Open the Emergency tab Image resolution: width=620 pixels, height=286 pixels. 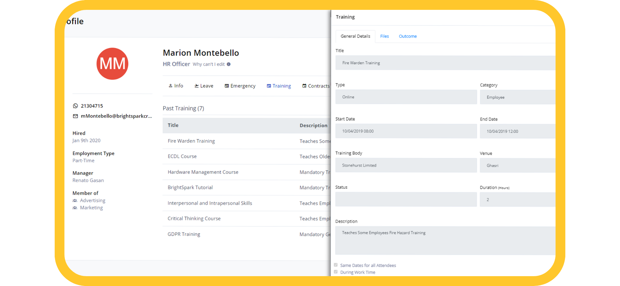click(x=240, y=86)
